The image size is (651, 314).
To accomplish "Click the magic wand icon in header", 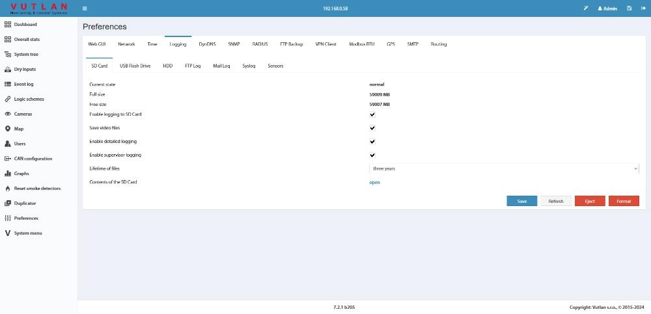I will click(586, 8).
